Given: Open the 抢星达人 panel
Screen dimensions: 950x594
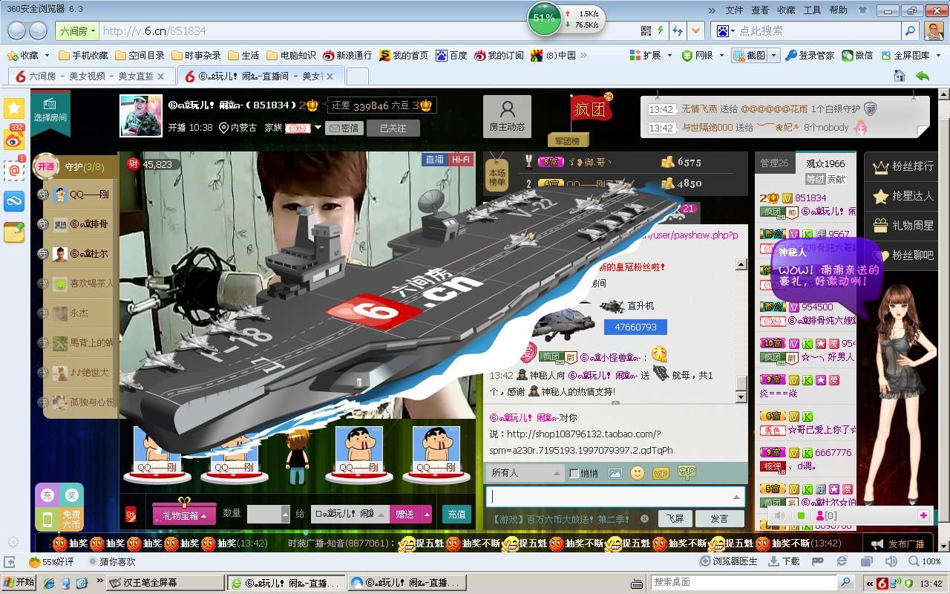Looking at the screenshot, I should click(x=903, y=196).
